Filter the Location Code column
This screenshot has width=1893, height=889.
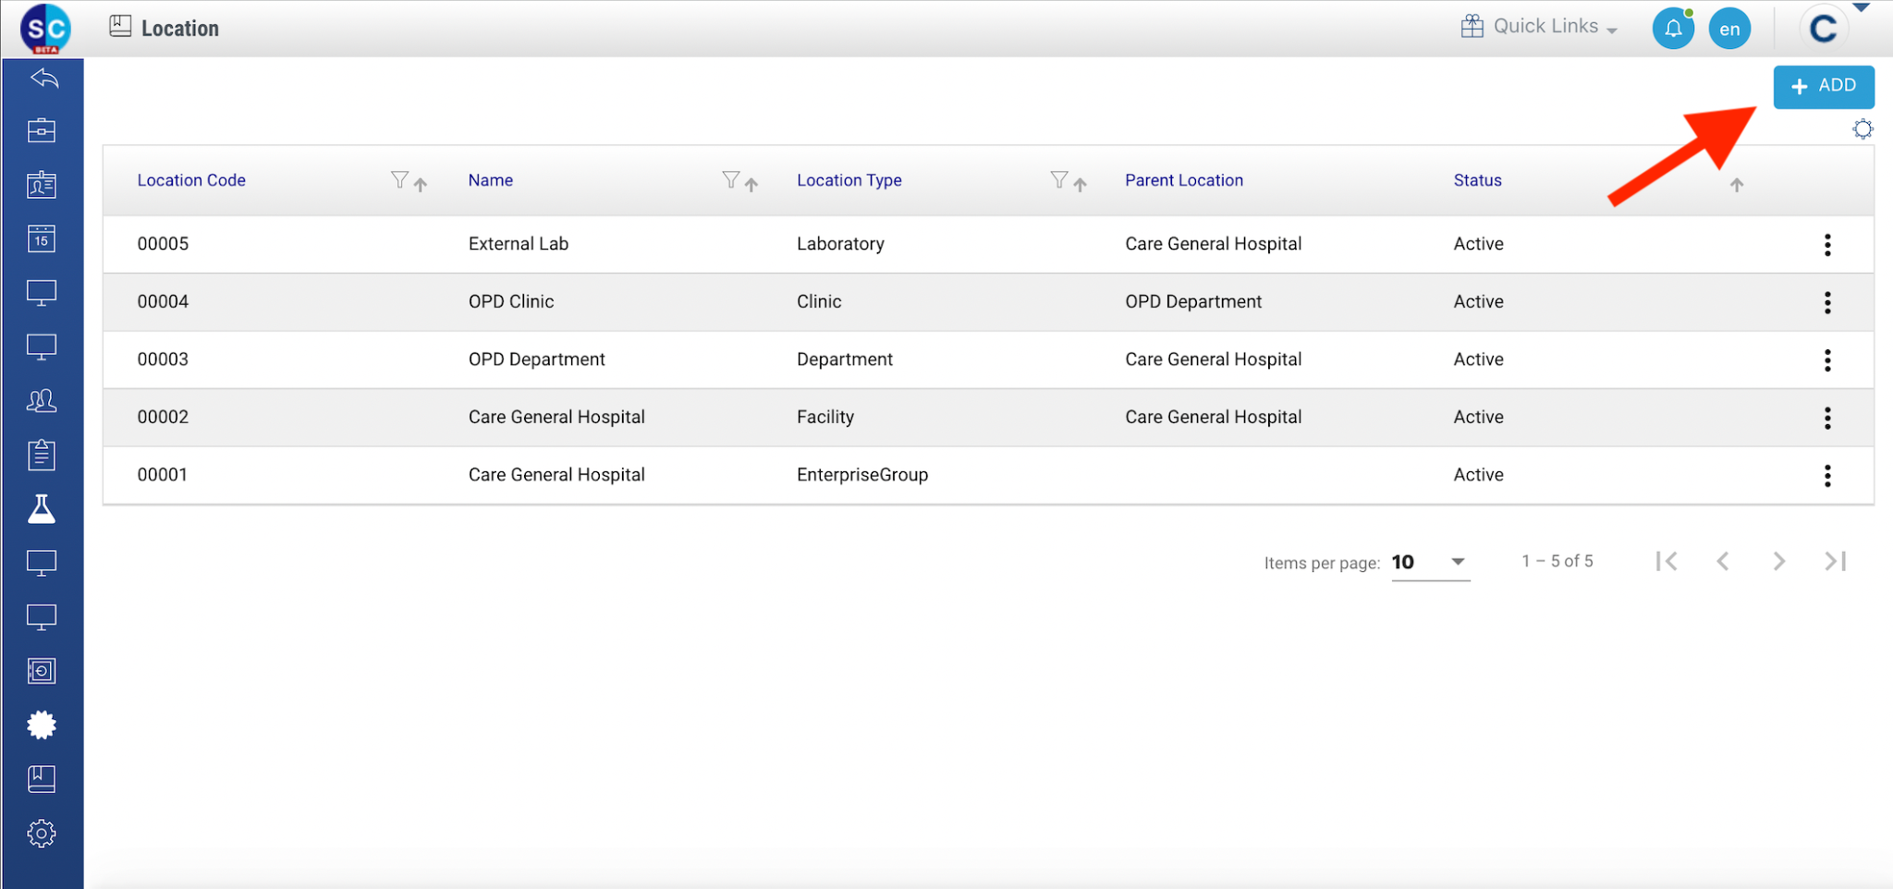pos(399,180)
